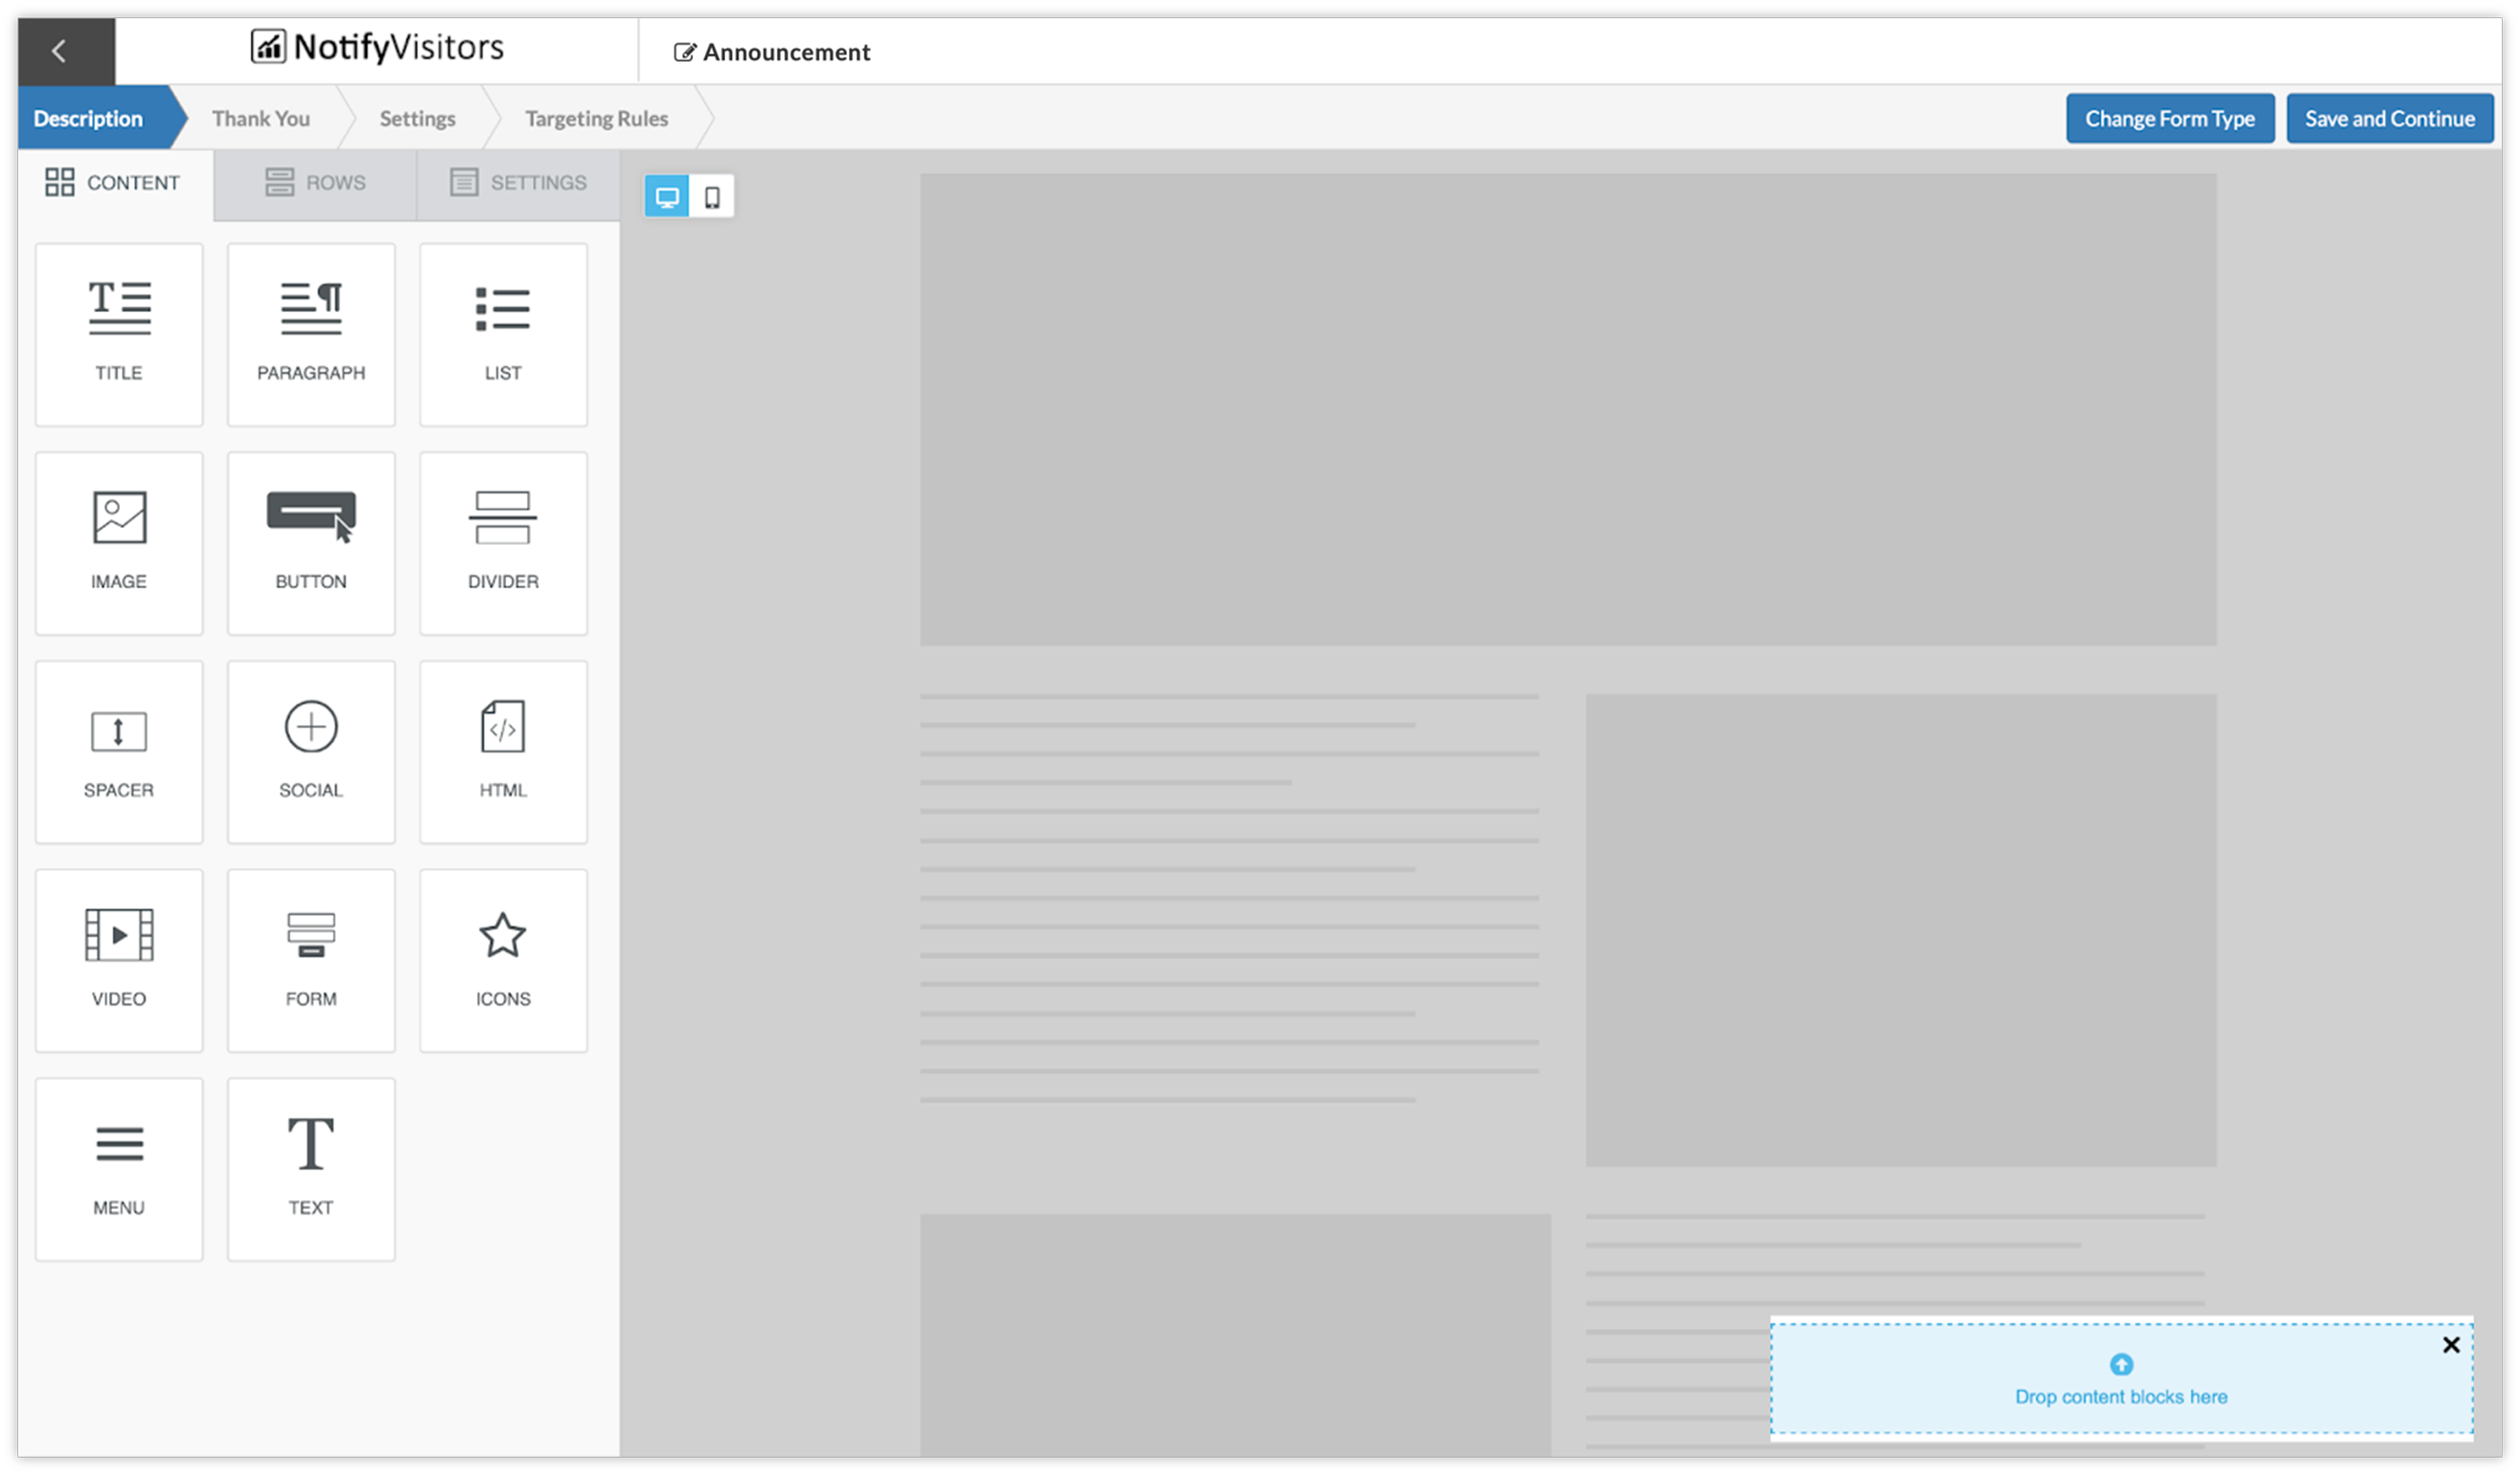This screenshot has width=2520, height=1475.
Task: Switch to desktop preview mode
Action: point(667,197)
